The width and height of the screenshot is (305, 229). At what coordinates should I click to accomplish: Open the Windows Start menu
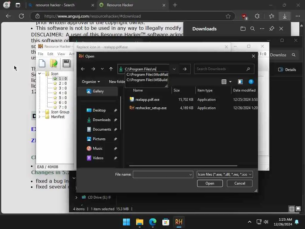click(x=126, y=222)
